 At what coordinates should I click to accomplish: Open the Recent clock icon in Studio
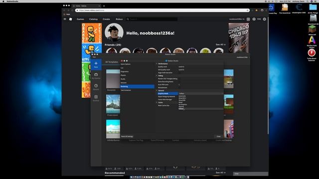pyautogui.click(x=96, y=86)
